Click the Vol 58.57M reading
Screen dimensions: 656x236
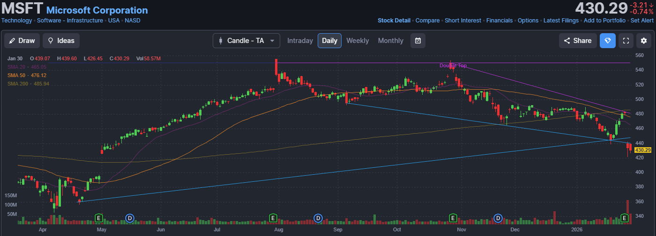coord(149,58)
